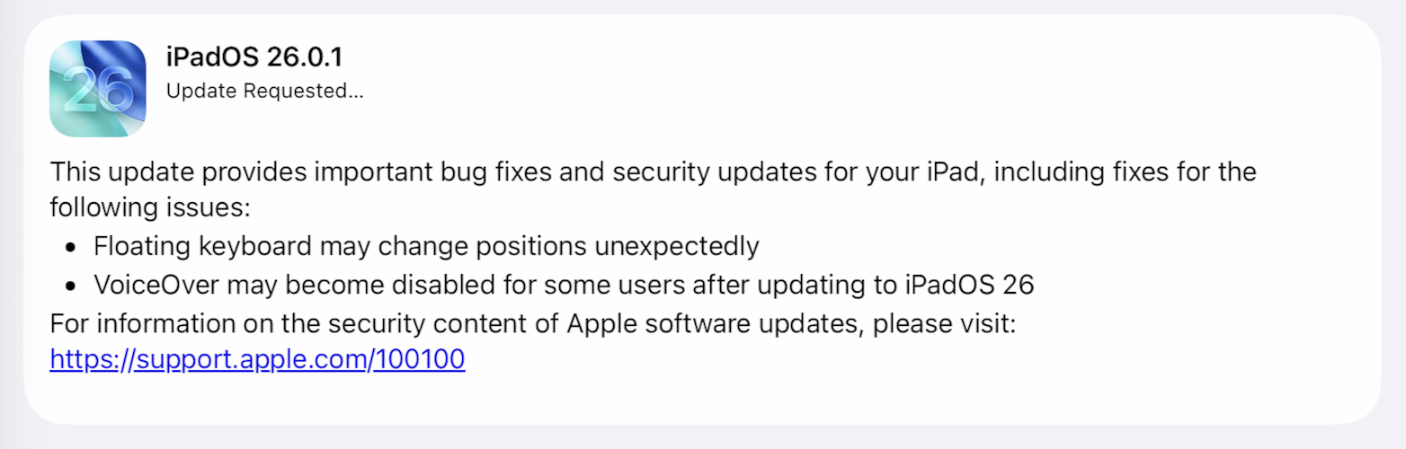Click the Floating keyboard fix bullet text

pos(426,246)
